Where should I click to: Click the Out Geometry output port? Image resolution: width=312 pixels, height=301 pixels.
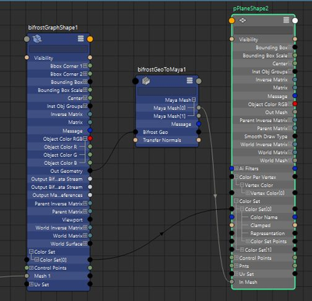pos(90,170)
